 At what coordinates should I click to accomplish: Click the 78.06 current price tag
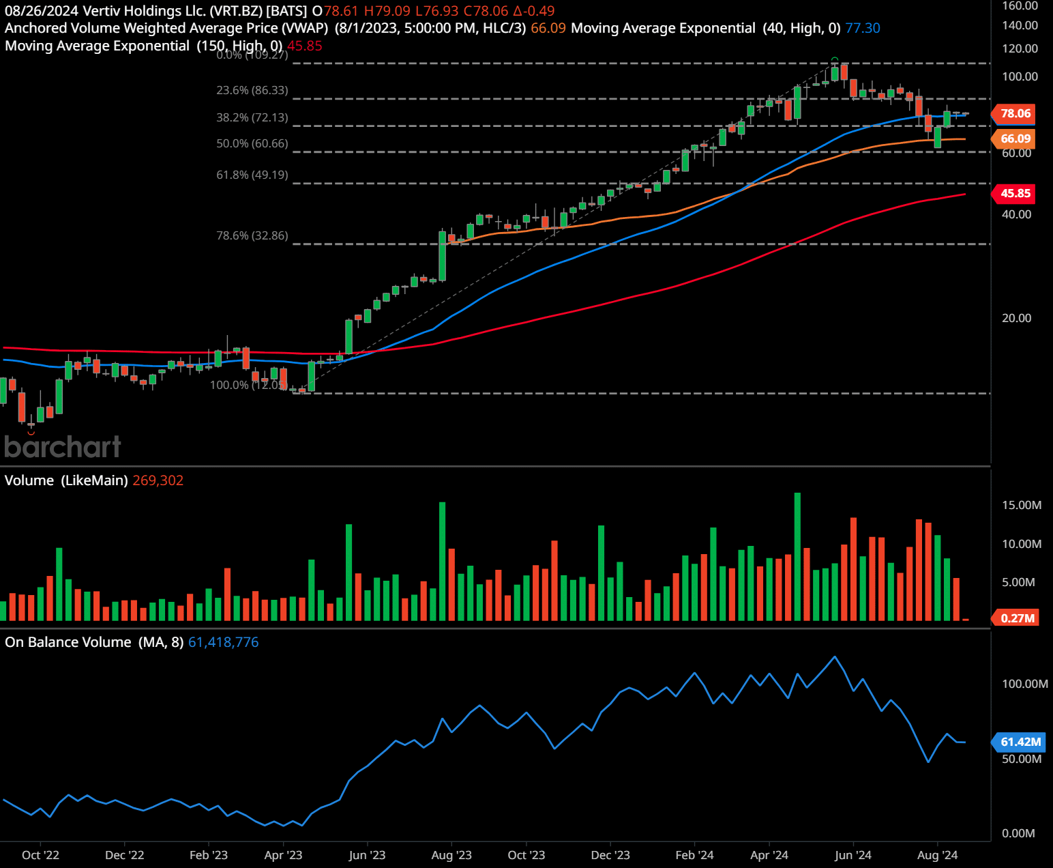1014,113
